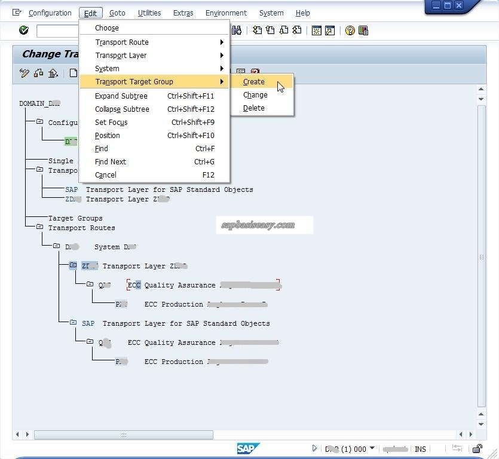Collapse the Configuration folder node

[40, 121]
